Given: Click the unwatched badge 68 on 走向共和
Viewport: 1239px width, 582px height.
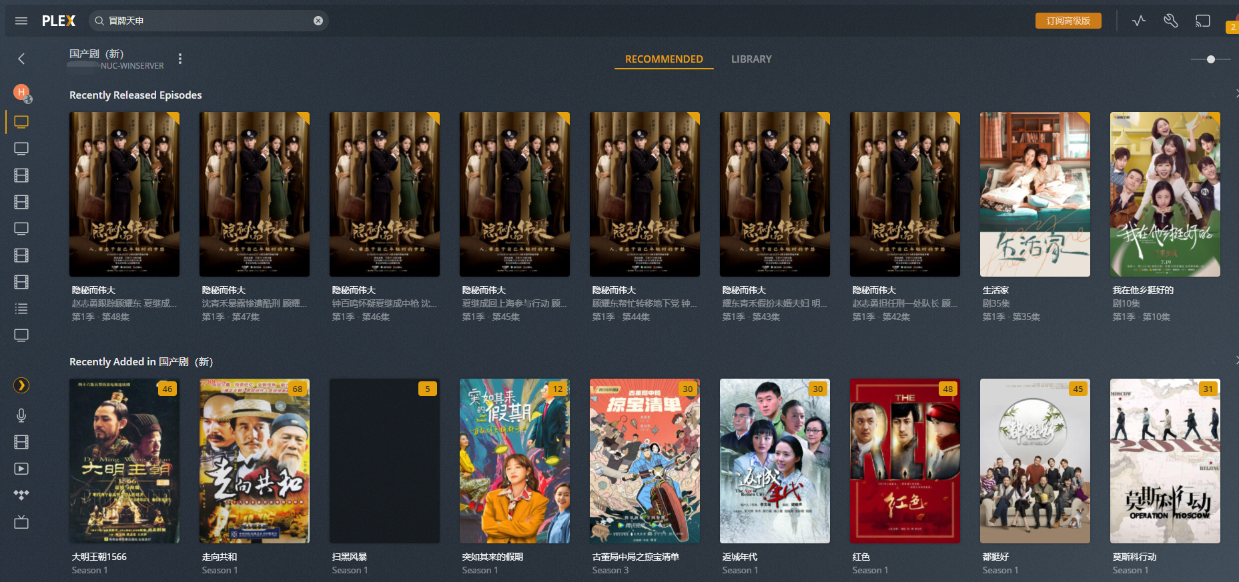Looking at the screenshot, I should [298, 389].
